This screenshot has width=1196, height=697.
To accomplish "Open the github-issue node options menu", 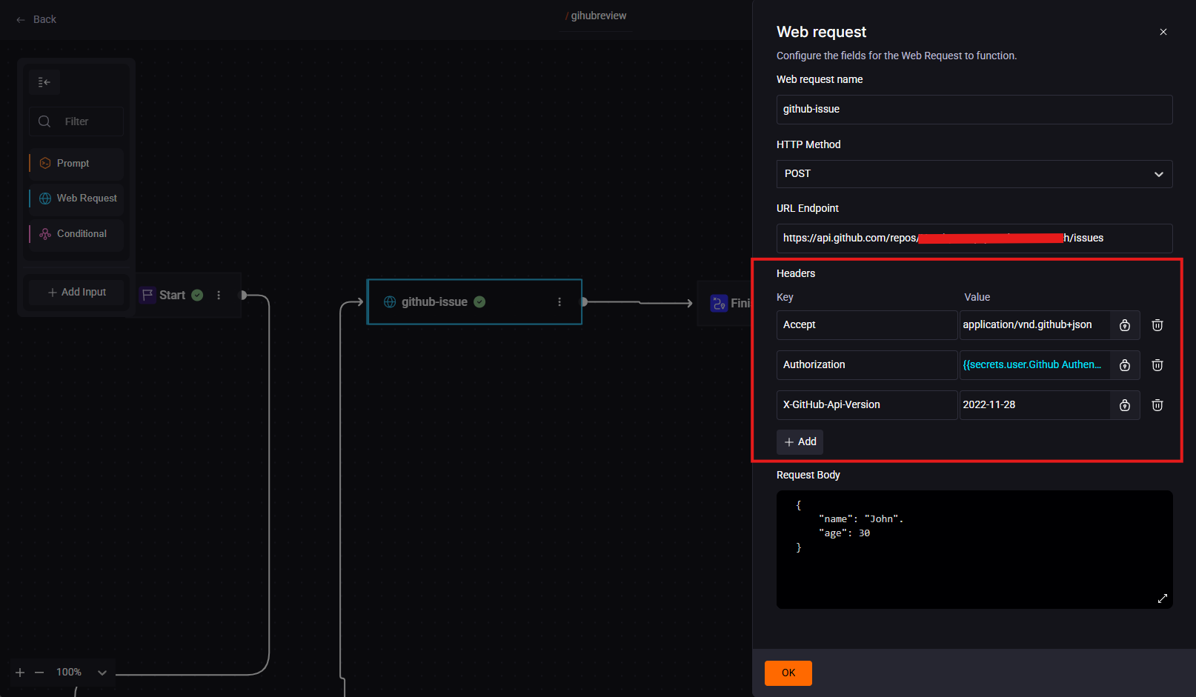I will 559,301.
